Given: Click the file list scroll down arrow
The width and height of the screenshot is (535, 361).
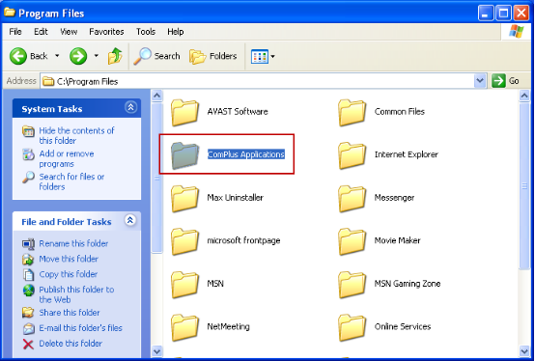Looking at the screenshot, I should 524,351.
